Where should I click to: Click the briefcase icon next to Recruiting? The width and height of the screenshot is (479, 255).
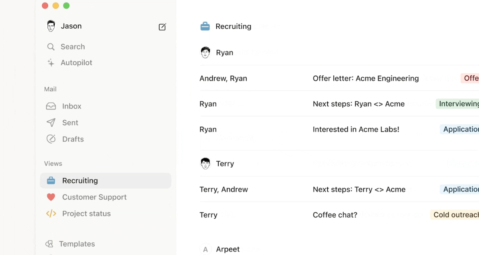[51, 180]
